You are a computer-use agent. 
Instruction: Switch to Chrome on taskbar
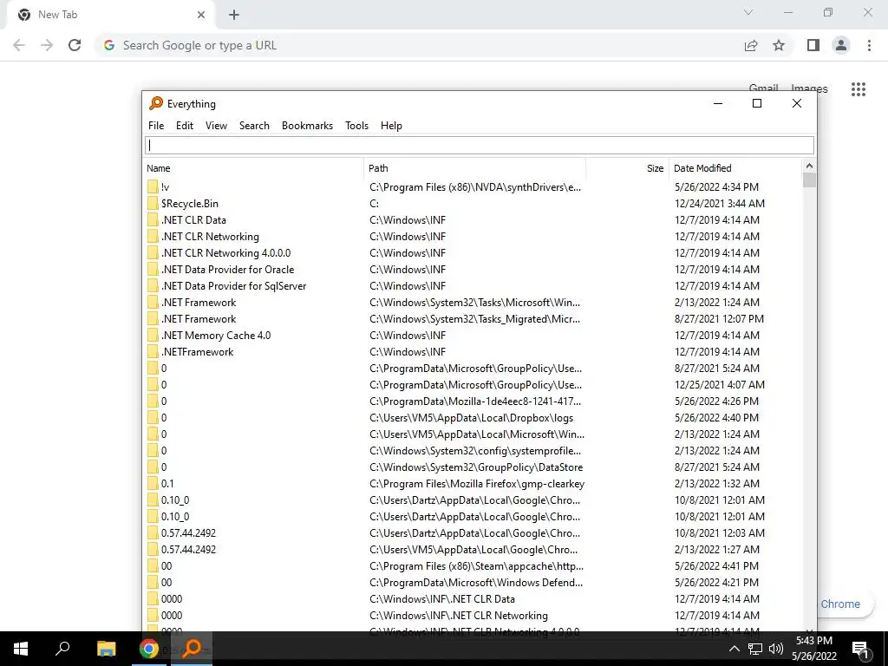pos(149,649)
